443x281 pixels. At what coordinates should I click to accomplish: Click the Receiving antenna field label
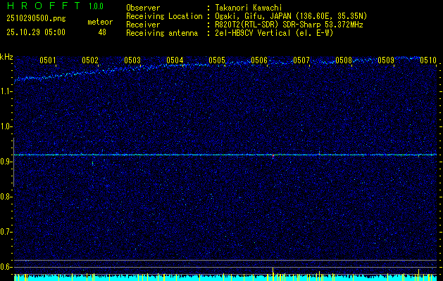point(162,33)
